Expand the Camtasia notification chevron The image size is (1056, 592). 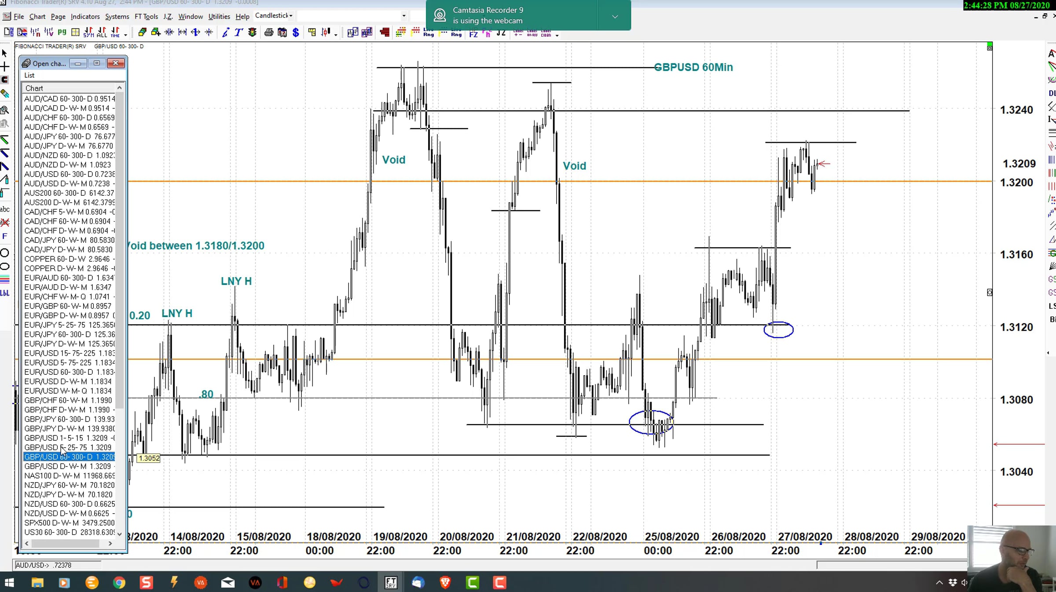tap(615, 16)
